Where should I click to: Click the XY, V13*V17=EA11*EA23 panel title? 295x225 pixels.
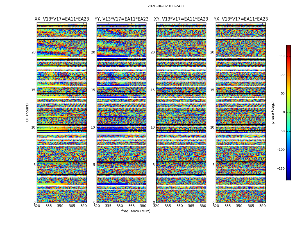pyautogui.click(x=181, y=19)
